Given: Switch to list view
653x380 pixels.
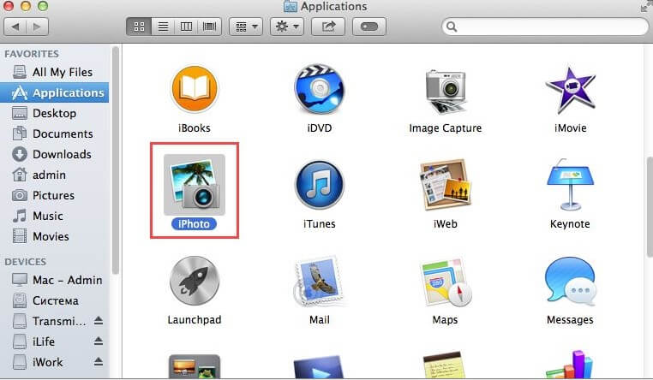Looking at the screenshot, I should (x=163, y=27).
